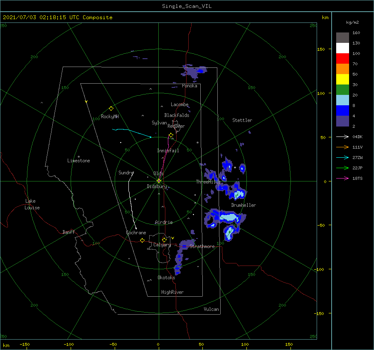Click the RedDeer city label
Screen dimensions: 374x350
point(176,126)
